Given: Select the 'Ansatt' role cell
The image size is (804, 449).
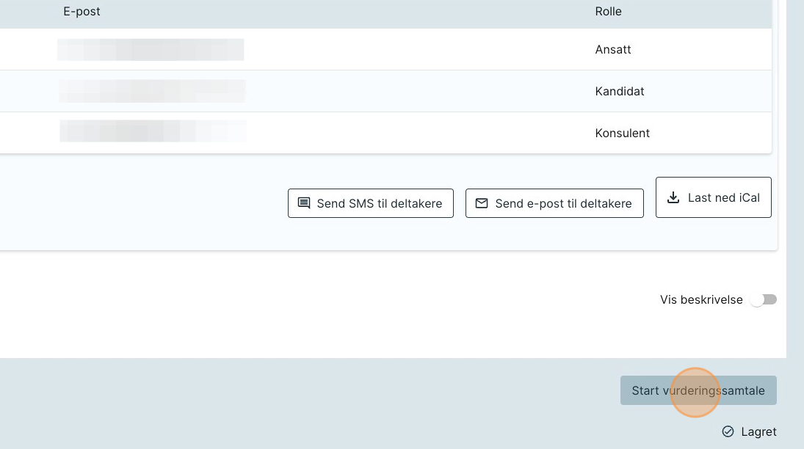Looking at the screenshot, I should tap(612, 50).
